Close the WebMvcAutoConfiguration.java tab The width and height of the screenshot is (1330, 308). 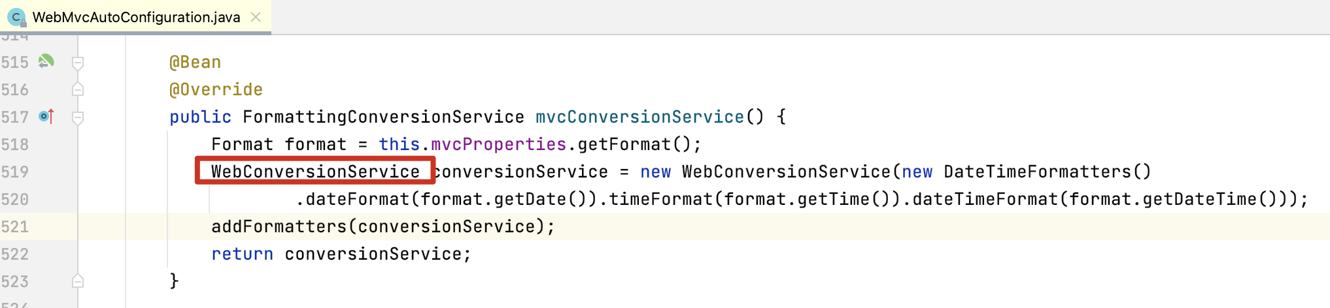tap(256, 17)
